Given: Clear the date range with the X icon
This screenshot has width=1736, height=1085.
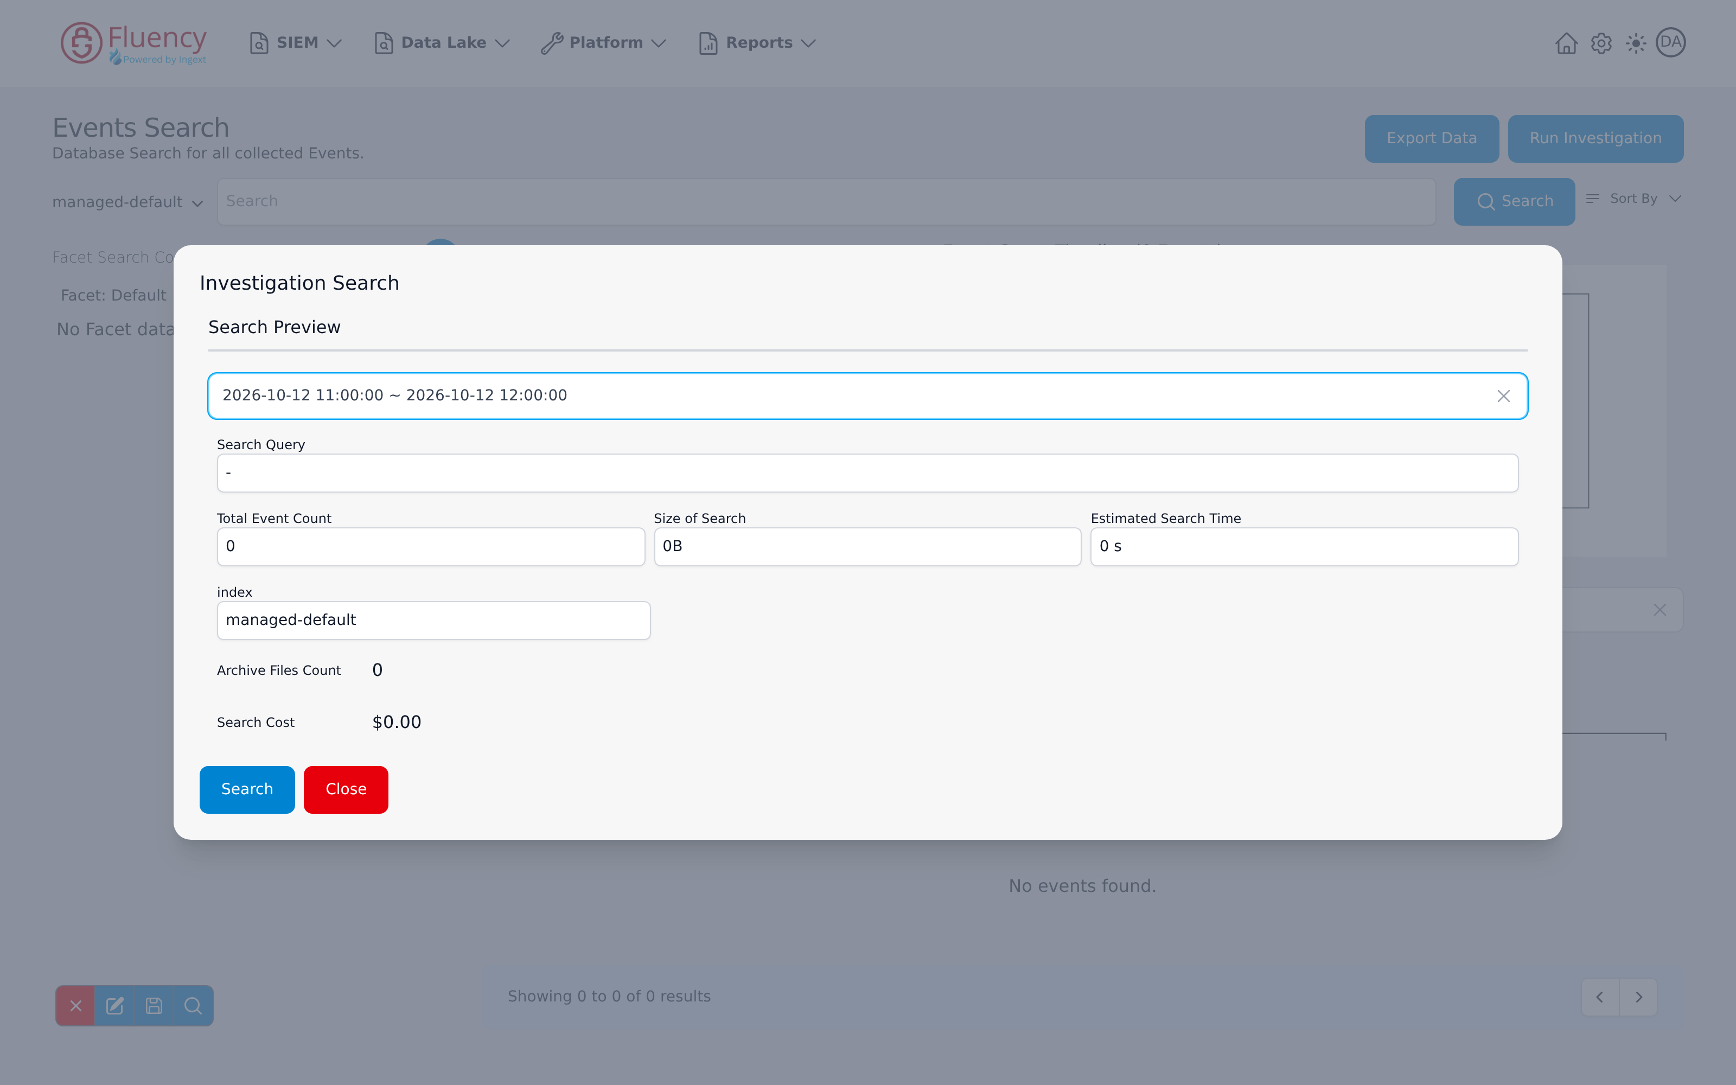Looking at the screenshot, I should coord(1504,396).
